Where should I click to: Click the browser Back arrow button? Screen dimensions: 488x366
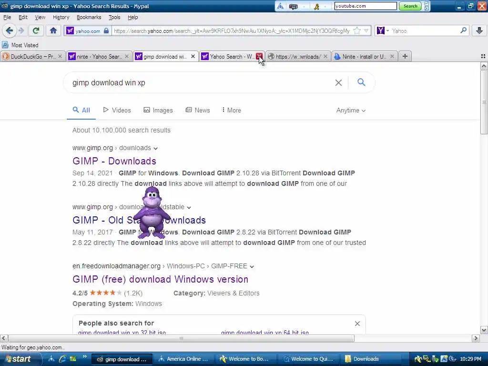(x=10, y=30)
